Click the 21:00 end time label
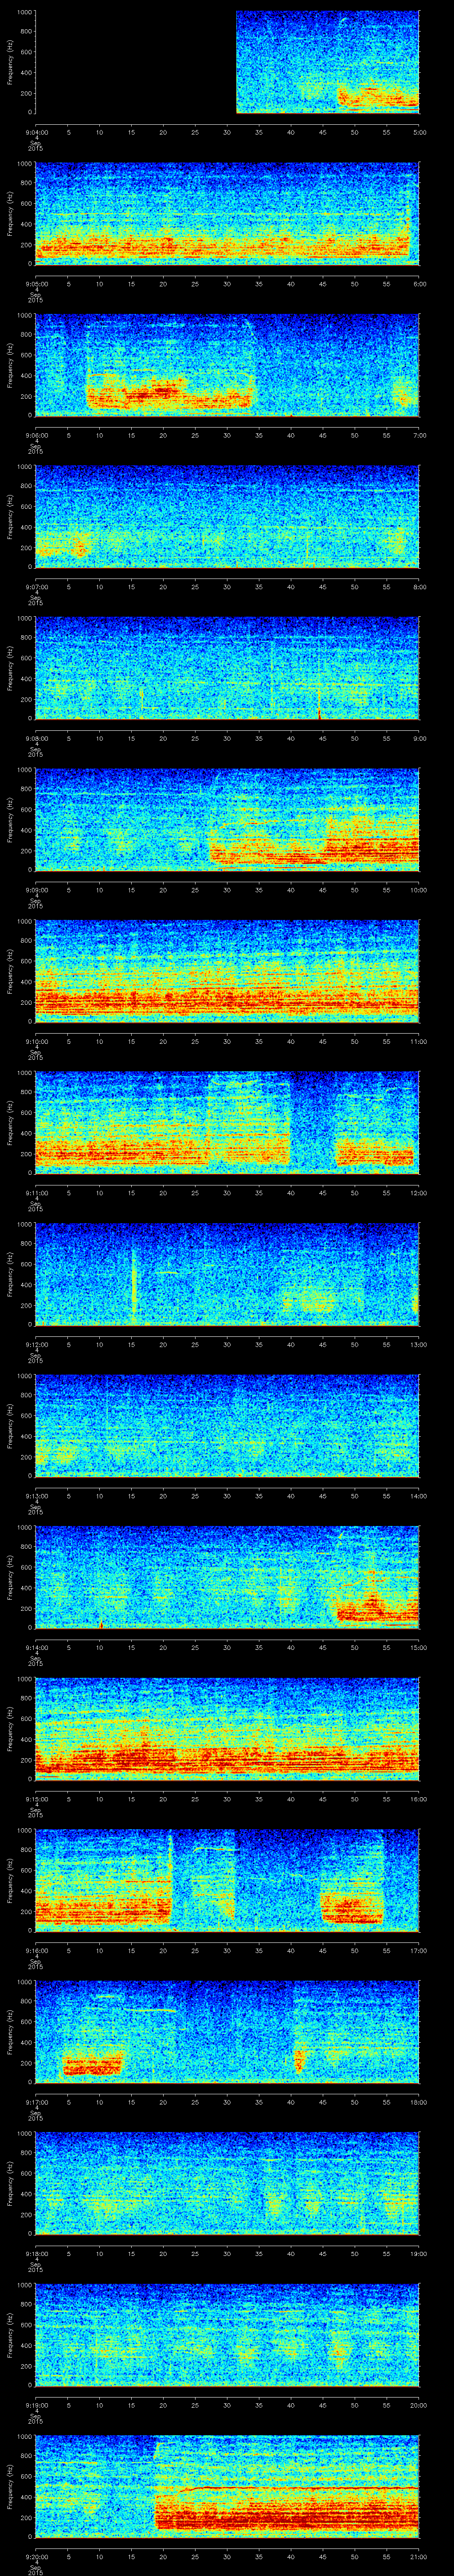This screenshot has width=454, height=2576. [x=418, y=2556]
